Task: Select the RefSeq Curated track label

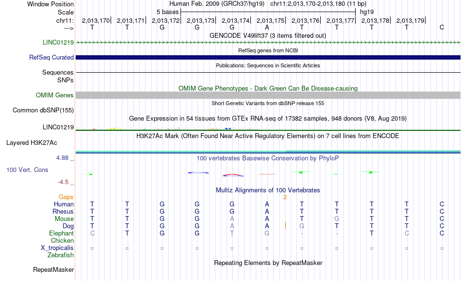Action: coord(51,57)
